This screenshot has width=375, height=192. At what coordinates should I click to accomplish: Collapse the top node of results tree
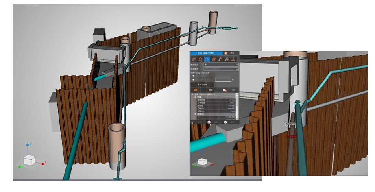pyautogui.click(x=192, y=94)
